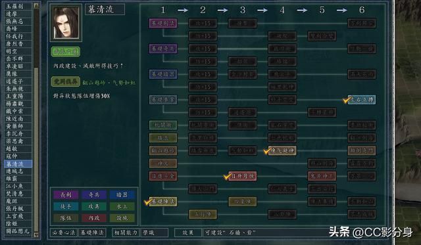Select 張丹楓 in the character list
The image size is (421, 245).
[x=18, y=208]
